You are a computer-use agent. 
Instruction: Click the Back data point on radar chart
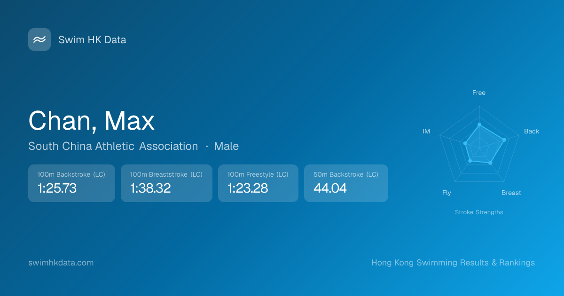point(504,140)
